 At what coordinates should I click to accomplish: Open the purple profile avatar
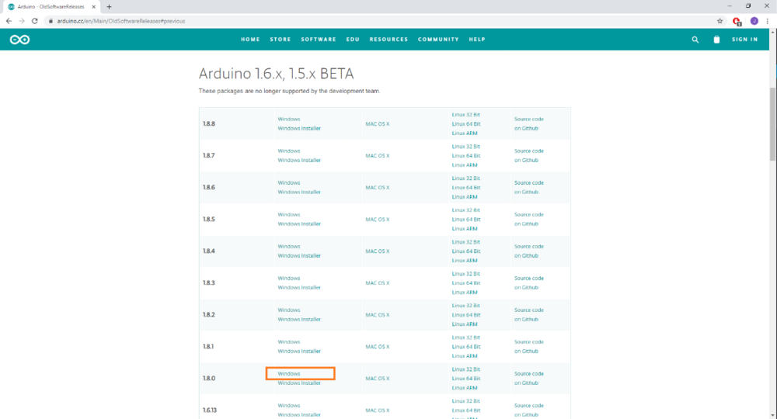754,21
